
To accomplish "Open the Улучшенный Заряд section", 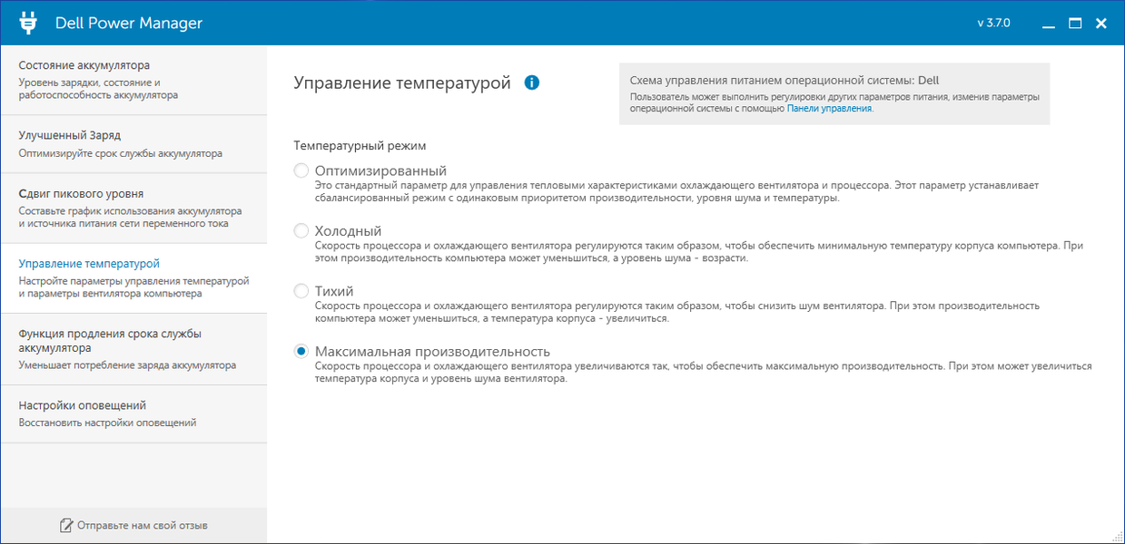I will [x=133, y=144].
